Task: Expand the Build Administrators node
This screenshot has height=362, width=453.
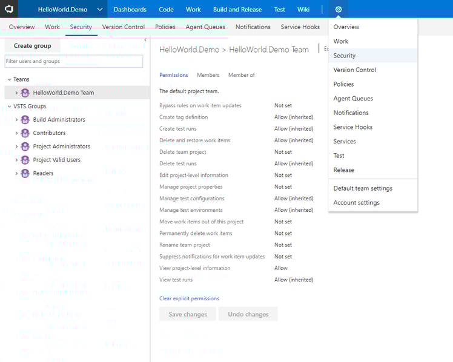Action: coord(16,119)
